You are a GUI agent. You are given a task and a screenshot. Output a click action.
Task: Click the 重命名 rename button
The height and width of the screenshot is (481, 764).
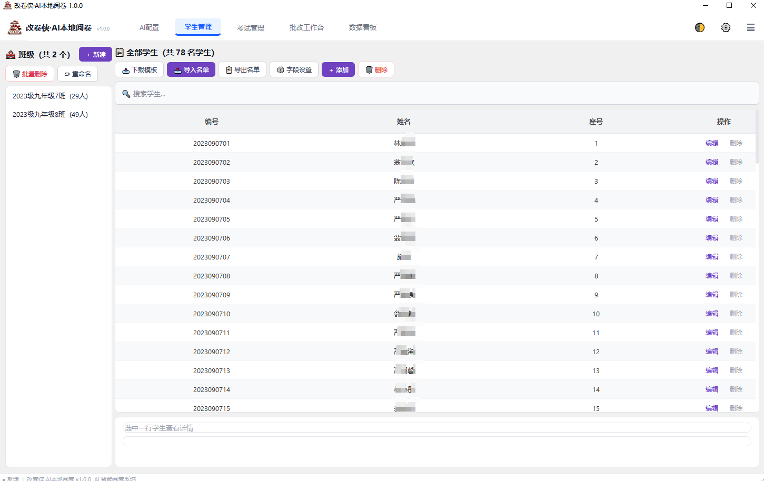pyautogui.click(x=78, y=74)
